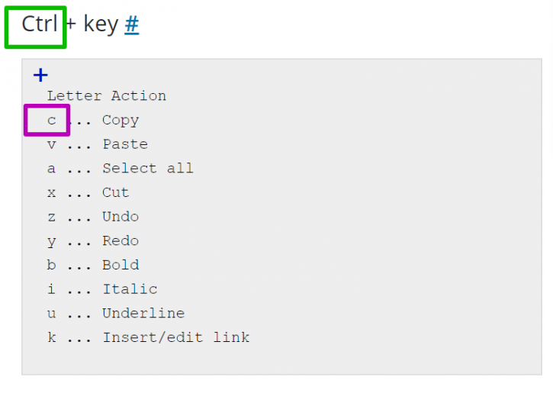553x403 pixels.
Task: Click the Ctrl text in heading
Action: tap(40, 24)
